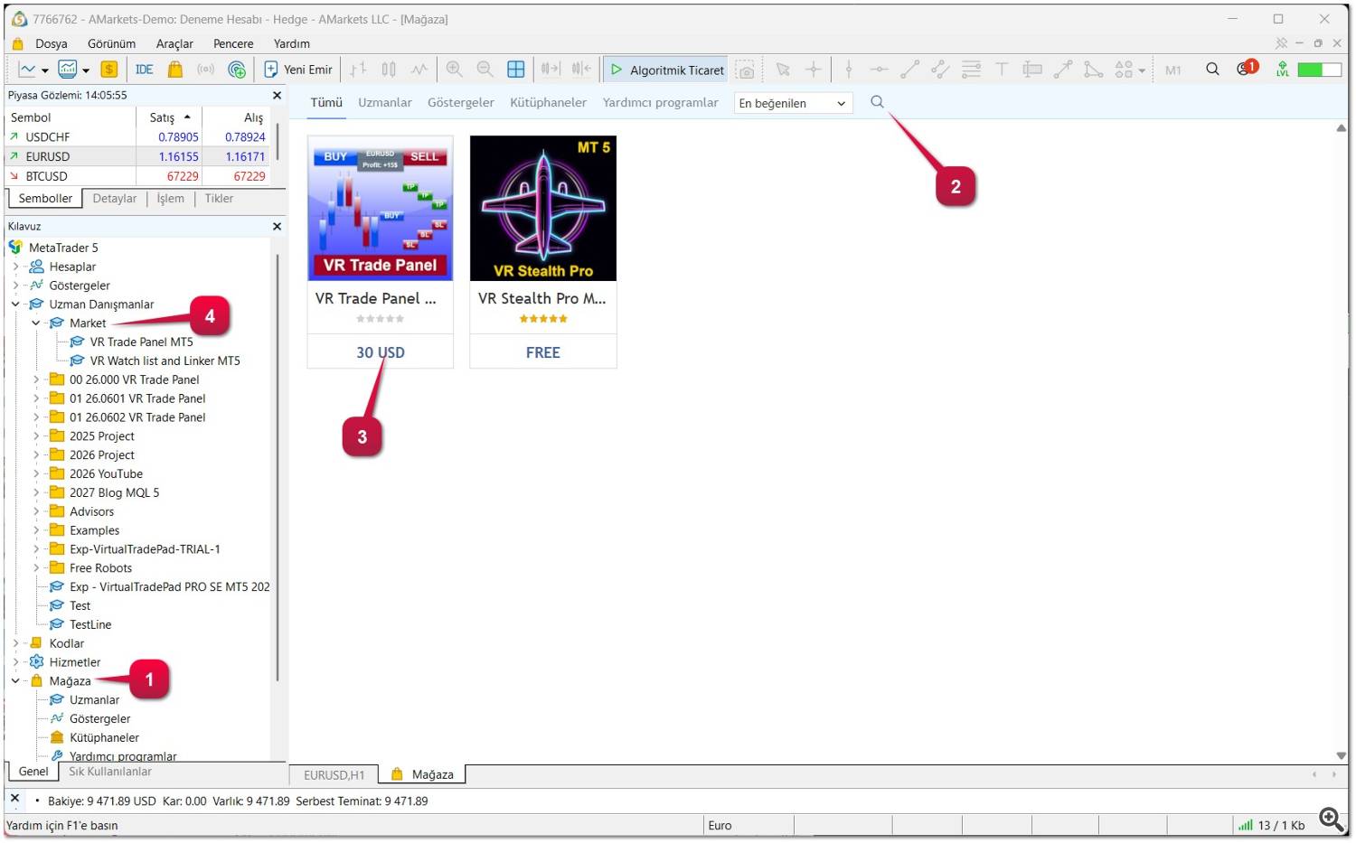
Task: Open the account notifications icon
Action: pos(1247,69)
